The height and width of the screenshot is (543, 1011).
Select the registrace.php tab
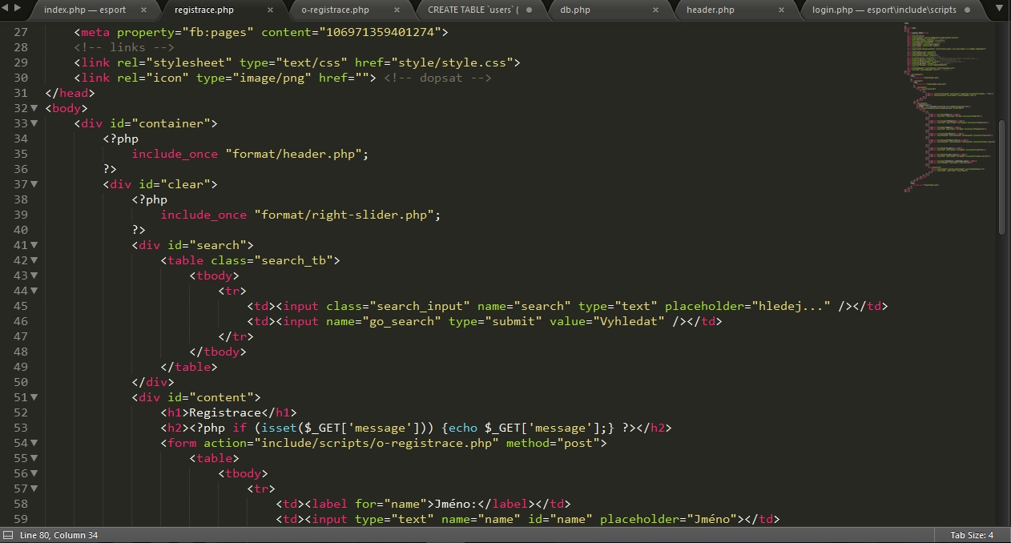pyautogui.click(x=204, y=10)
